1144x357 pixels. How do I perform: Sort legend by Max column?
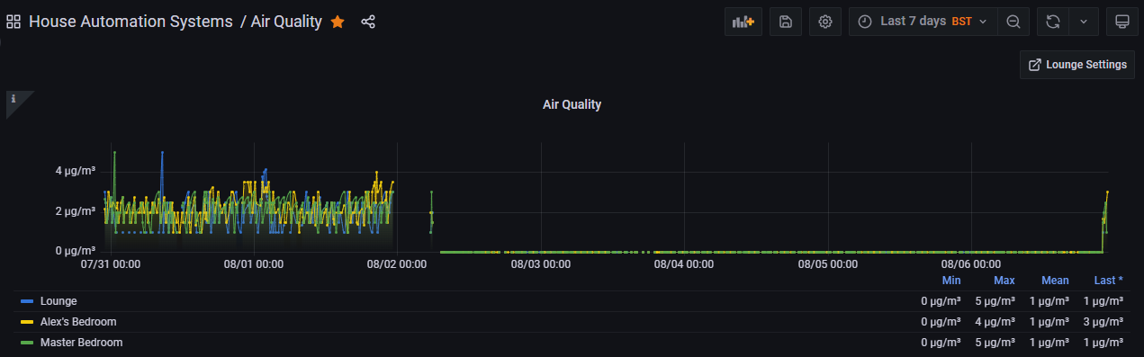pyautogui.click(x=1004, y=281)
